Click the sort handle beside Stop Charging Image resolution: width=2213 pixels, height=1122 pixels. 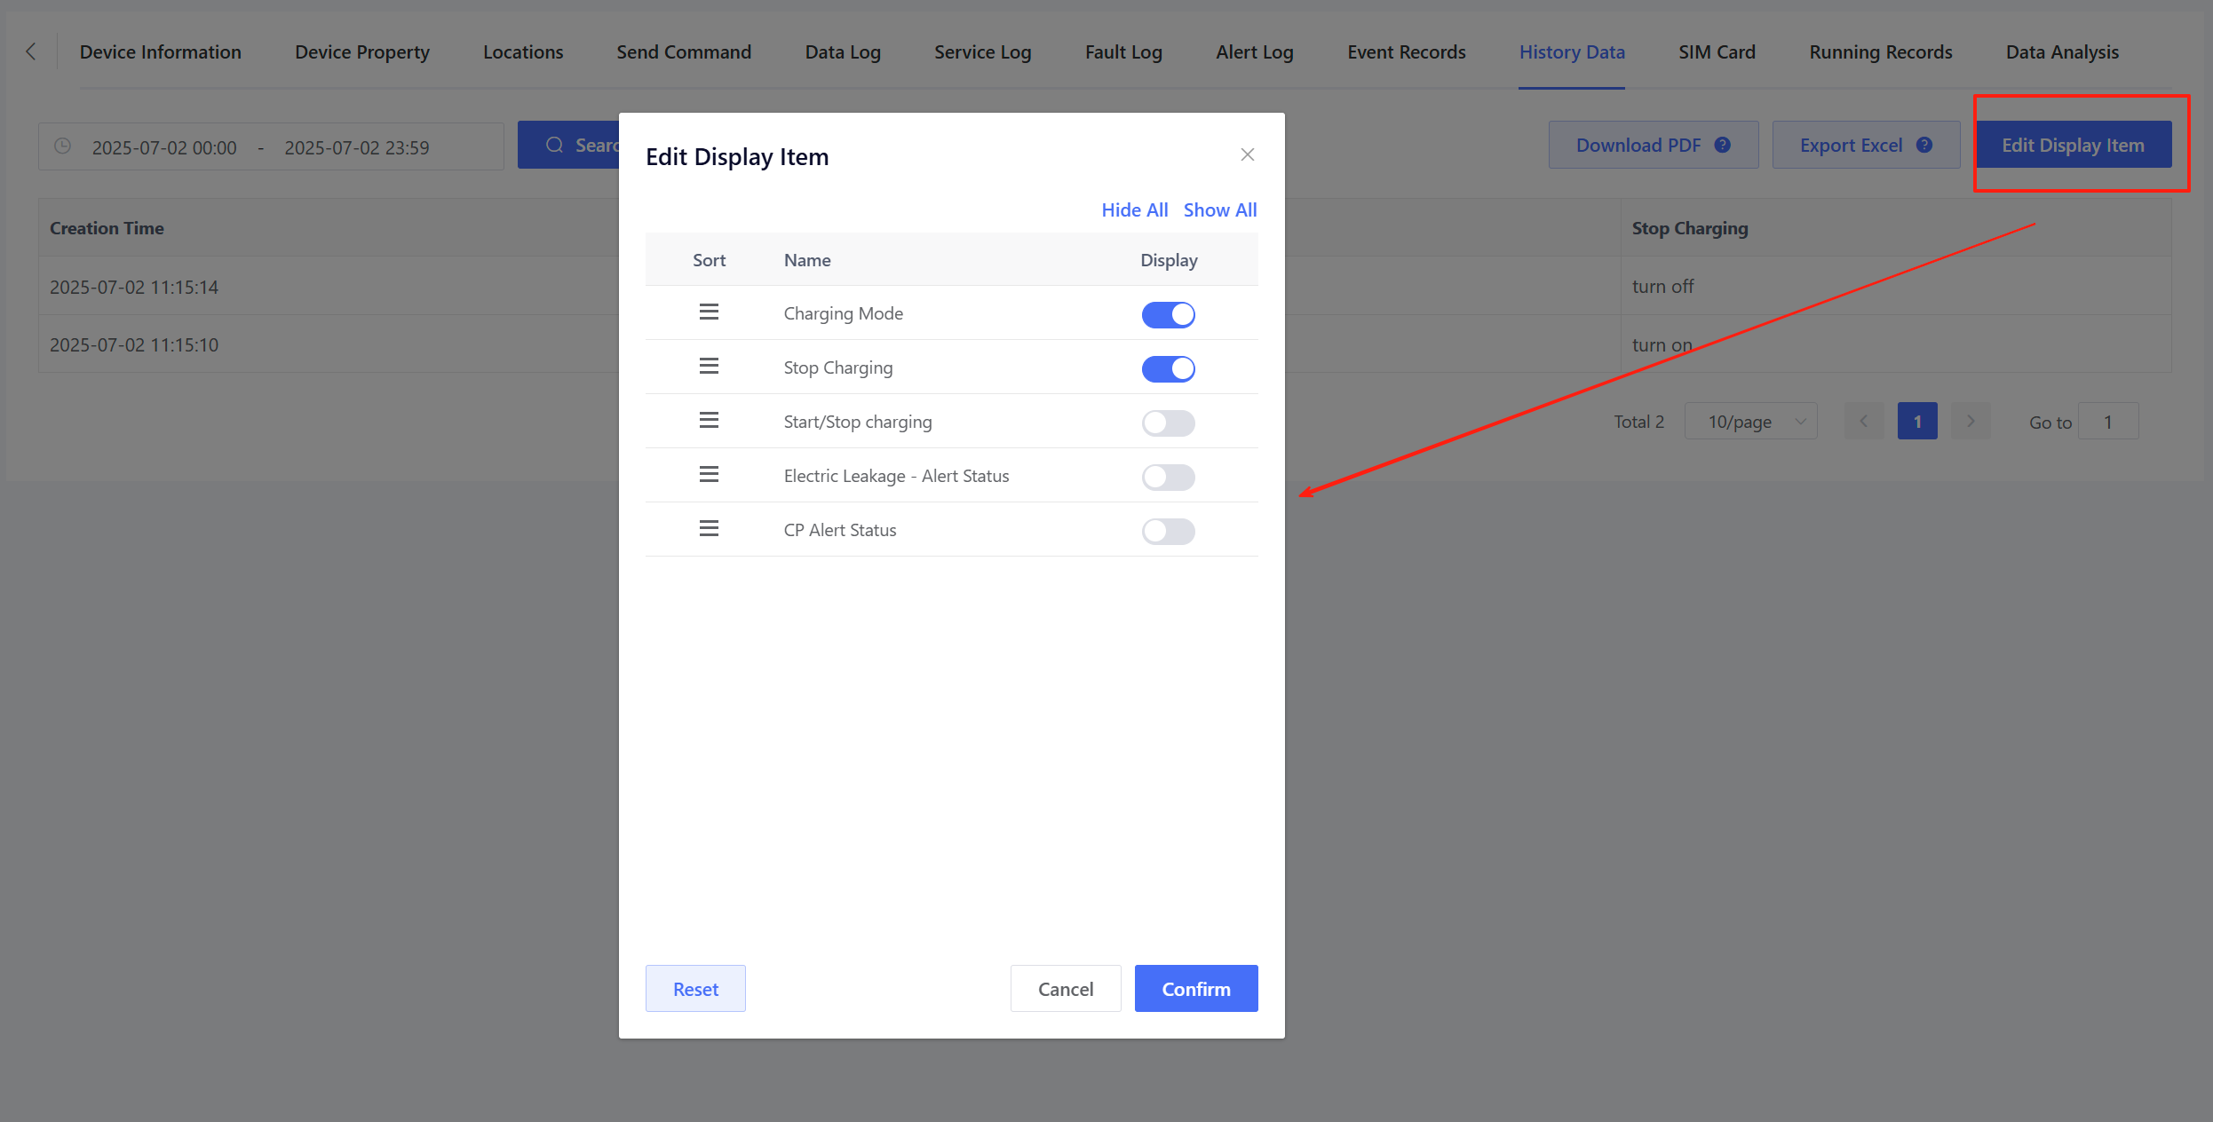point(709,367)
